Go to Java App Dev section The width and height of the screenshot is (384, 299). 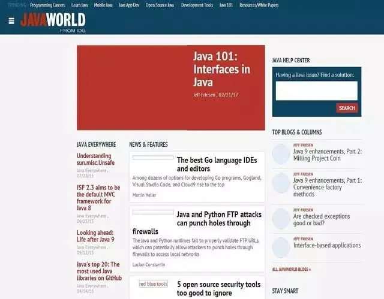coord(129,5)
